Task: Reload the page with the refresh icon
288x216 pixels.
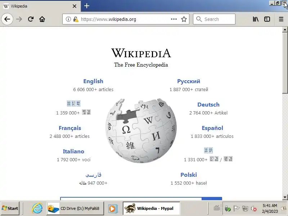Action: [31, 19]
